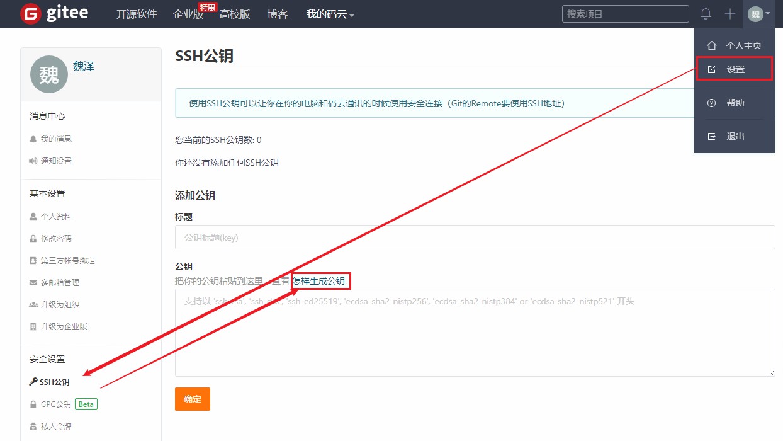This screenshot has height=441, width=783.
Task: Open 私人令牌 in the sidebar
Action: [x=56, y=426]
